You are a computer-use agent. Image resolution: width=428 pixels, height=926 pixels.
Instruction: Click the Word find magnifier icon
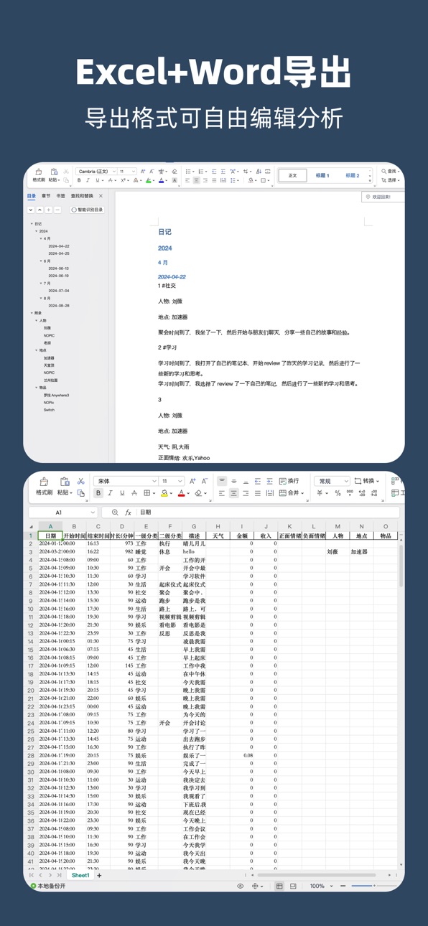point(384,172)
